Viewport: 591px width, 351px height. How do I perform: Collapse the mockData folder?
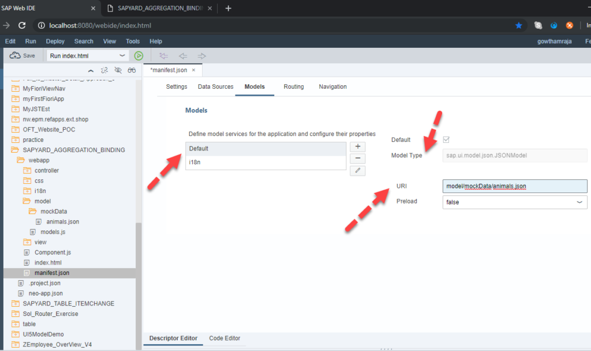[x=33, y=212]
